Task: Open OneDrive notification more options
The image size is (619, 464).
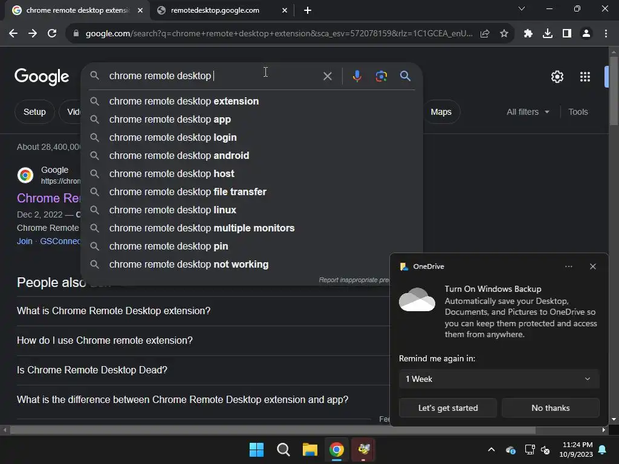Action: (568, 266)
